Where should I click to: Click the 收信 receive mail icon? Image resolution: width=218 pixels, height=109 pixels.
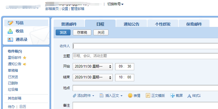[x=10, y=31]
